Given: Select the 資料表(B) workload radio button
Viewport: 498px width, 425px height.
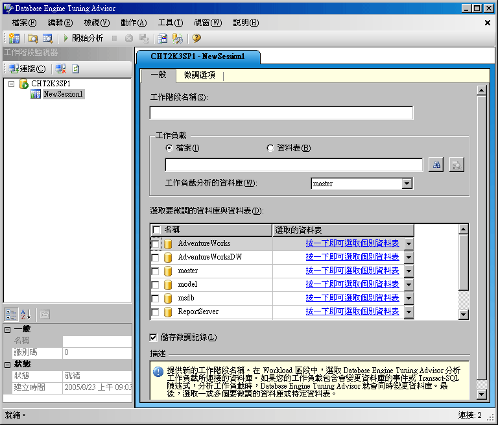Looking at the screenshot, I should pyautogui.click(x=270, y=148).
